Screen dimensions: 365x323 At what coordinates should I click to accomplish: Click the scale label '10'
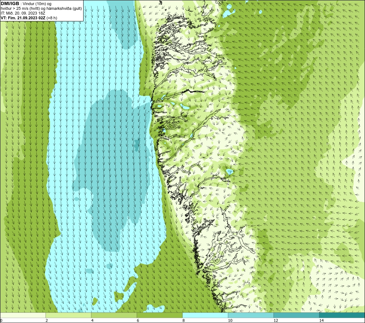(x=230, y=321)
